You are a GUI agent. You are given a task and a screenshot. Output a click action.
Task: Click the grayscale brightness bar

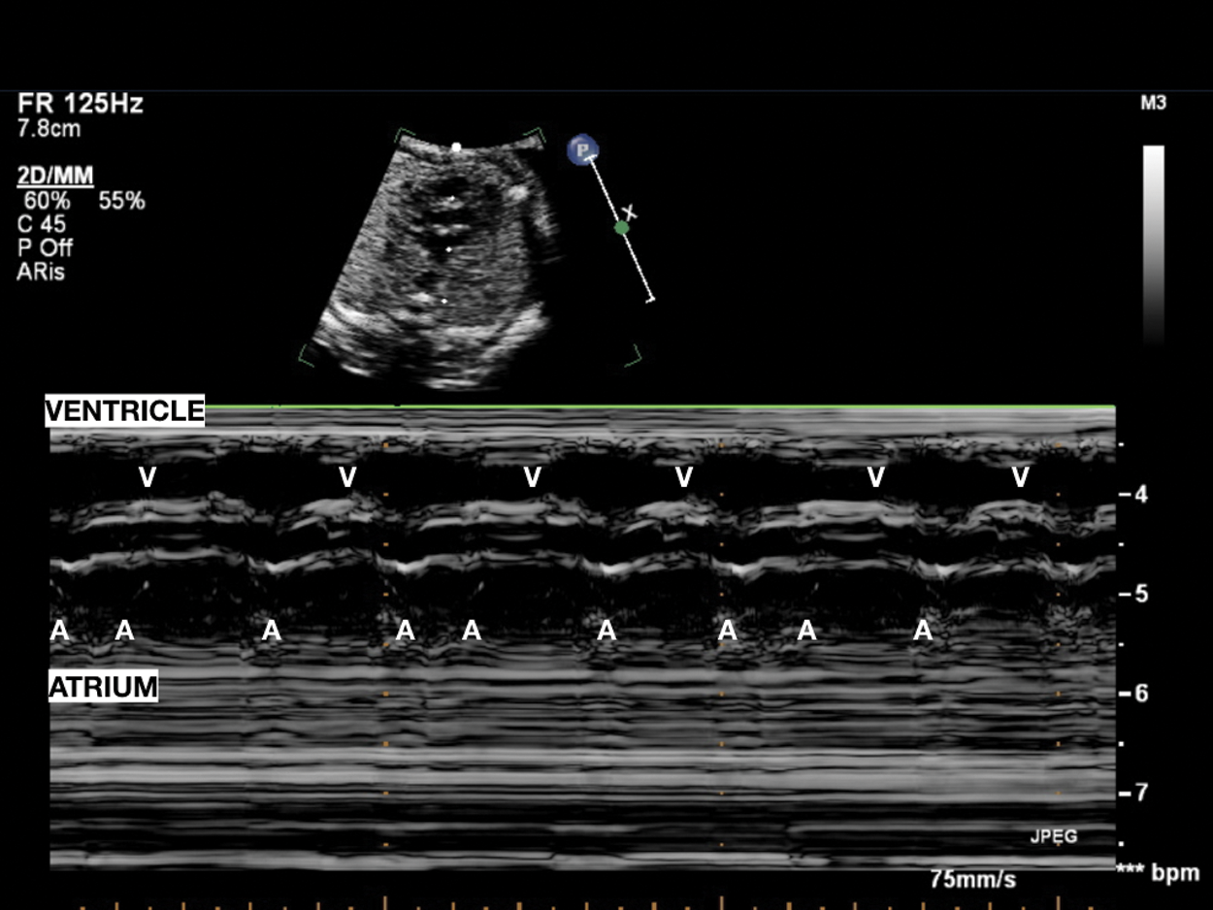(x=1153, y=243)
